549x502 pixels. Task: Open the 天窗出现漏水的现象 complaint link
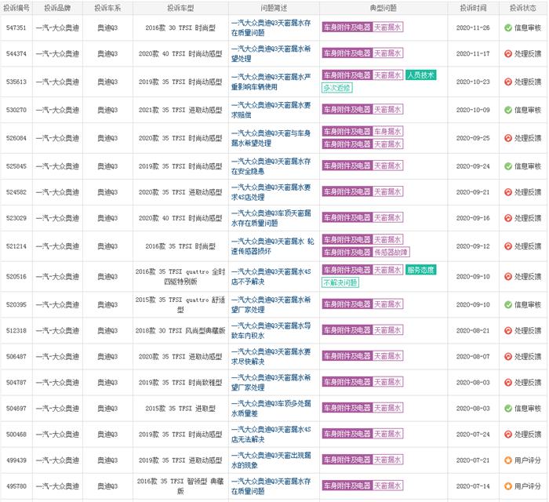tap(271, 460)
